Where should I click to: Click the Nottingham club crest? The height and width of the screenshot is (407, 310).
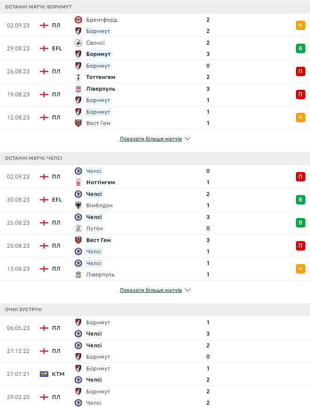[x=78, y=182]
